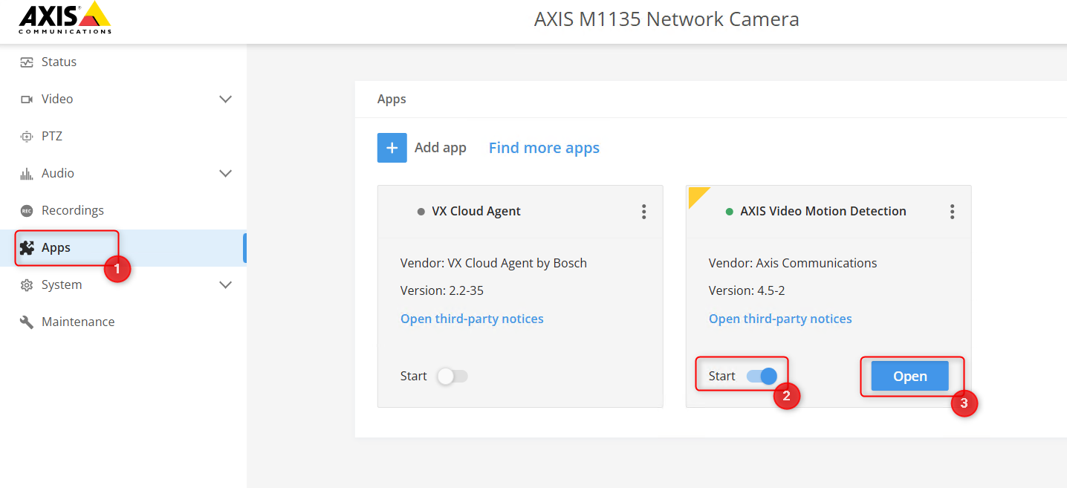Click the Recordings REC icon
Viewport: 1067px width, 488px height.
(27, 211)
